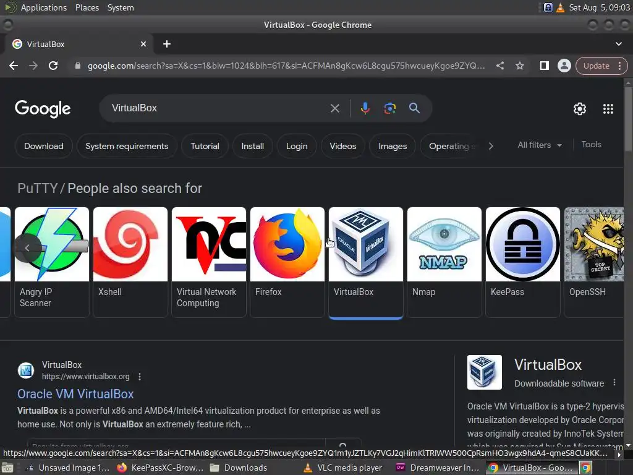633x475 pixels.
Task: Open a new tab
Action: (x=167, y=44)
